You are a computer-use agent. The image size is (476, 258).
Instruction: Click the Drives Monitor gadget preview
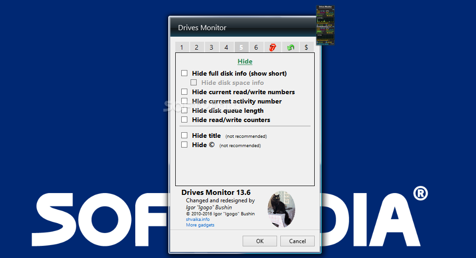point(325,26)
